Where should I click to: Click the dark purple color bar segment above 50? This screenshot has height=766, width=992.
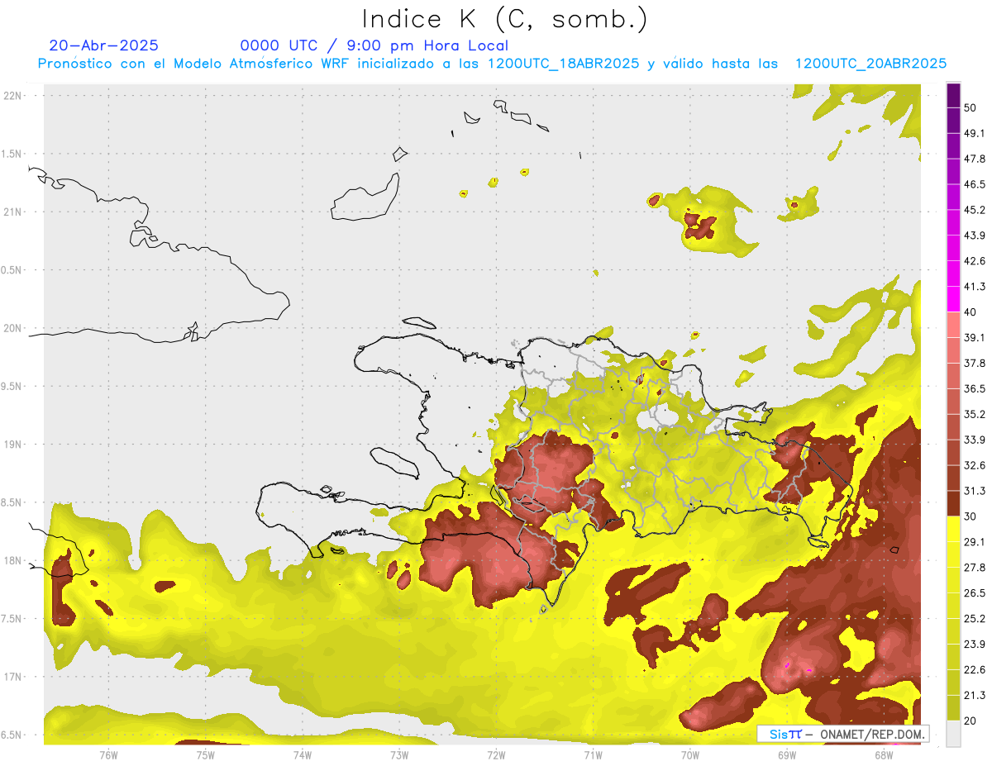coord(953,95)
